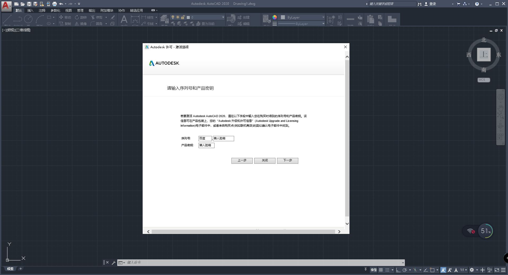Click the Rotate (旋转) tool
This screenshot has width=508, height=275.
81,17
